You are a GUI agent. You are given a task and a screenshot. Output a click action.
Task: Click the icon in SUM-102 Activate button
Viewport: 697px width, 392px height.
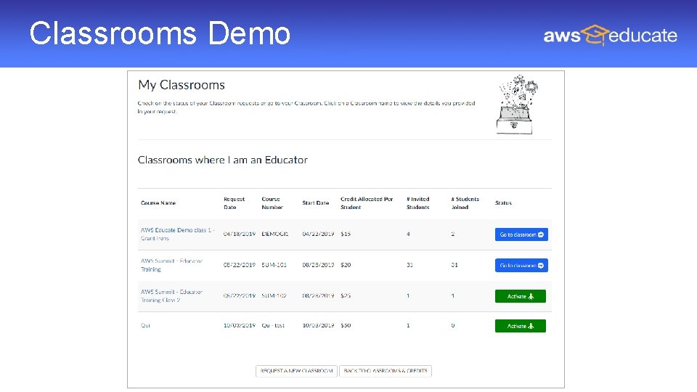[x=531, y=296]
